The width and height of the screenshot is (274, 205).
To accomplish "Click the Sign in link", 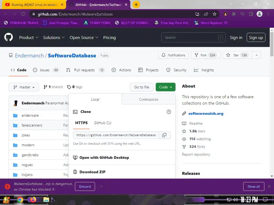I will click(236, 37).
